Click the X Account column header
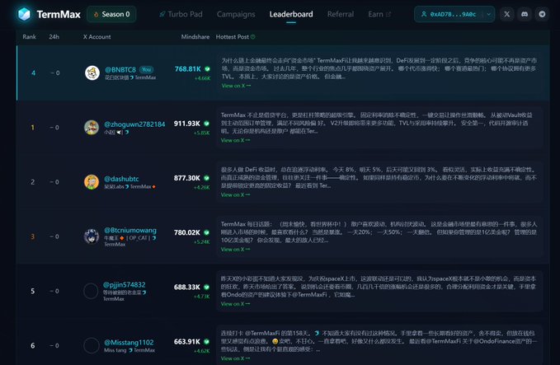This screenshot has height=365, width=560. [96, 37]
